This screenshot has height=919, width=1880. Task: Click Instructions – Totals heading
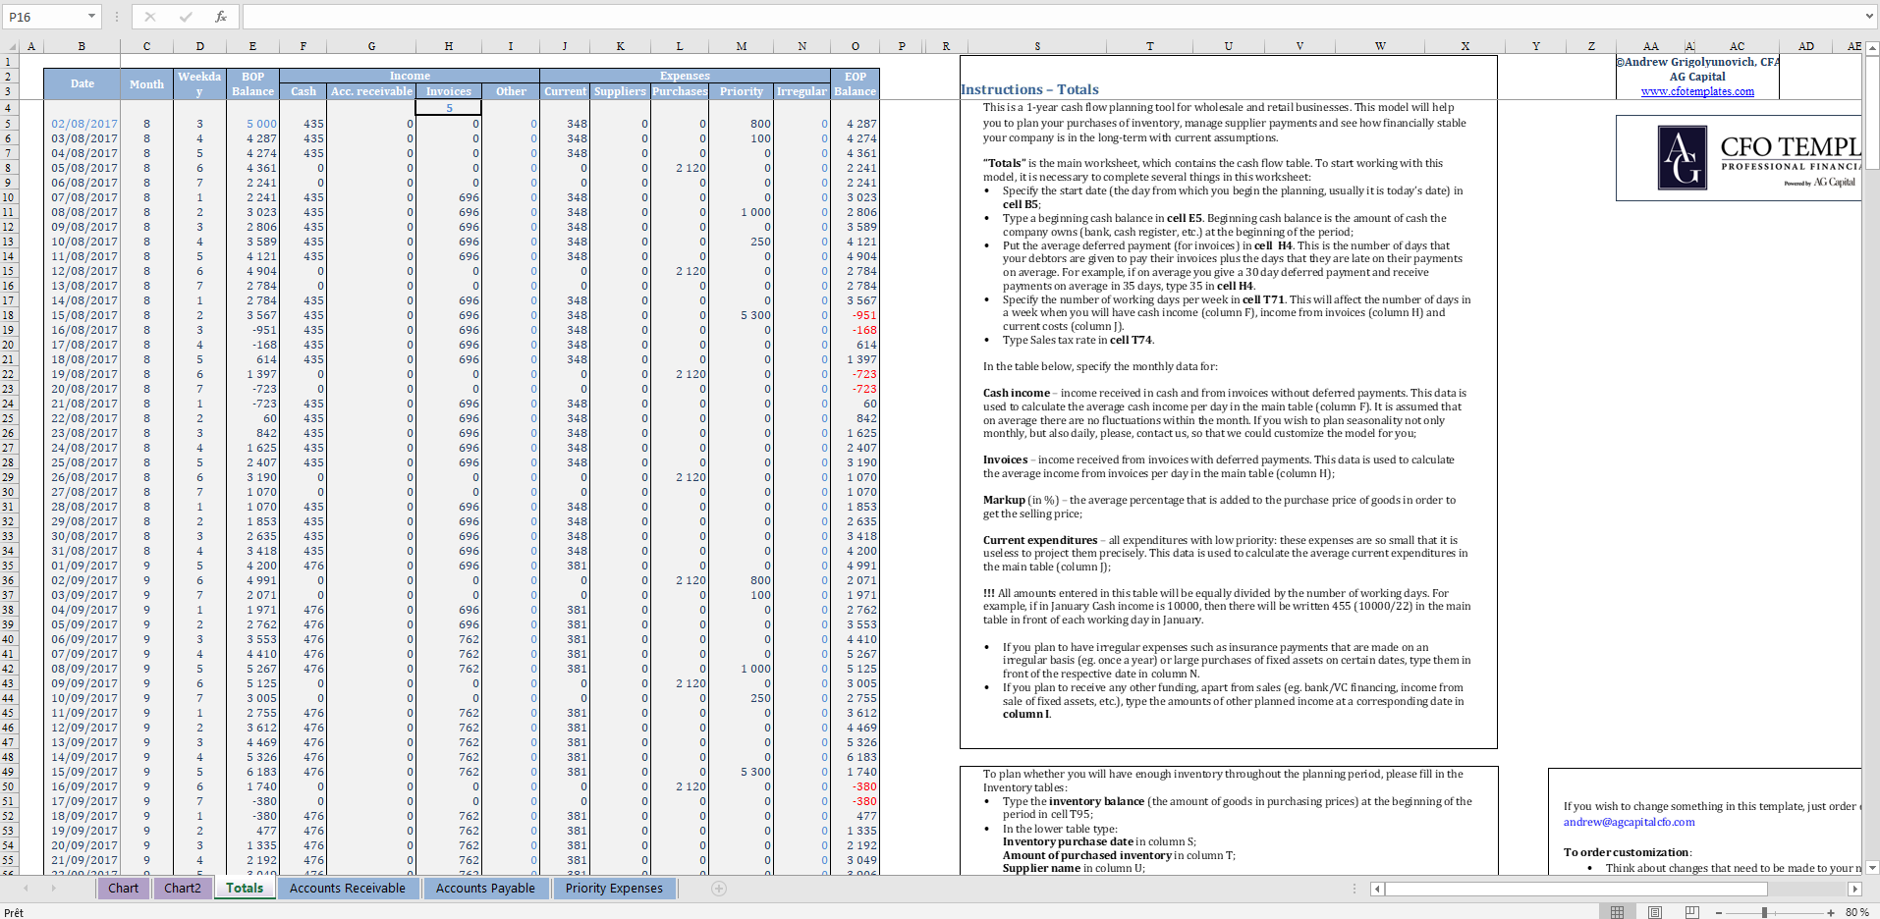pos(1029,89)
